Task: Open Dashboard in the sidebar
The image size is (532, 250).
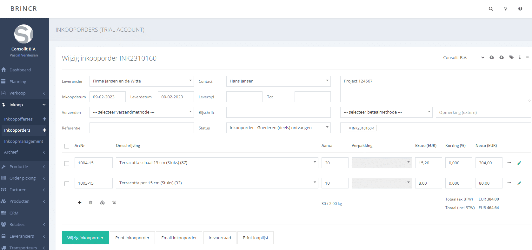Action: 20,70
